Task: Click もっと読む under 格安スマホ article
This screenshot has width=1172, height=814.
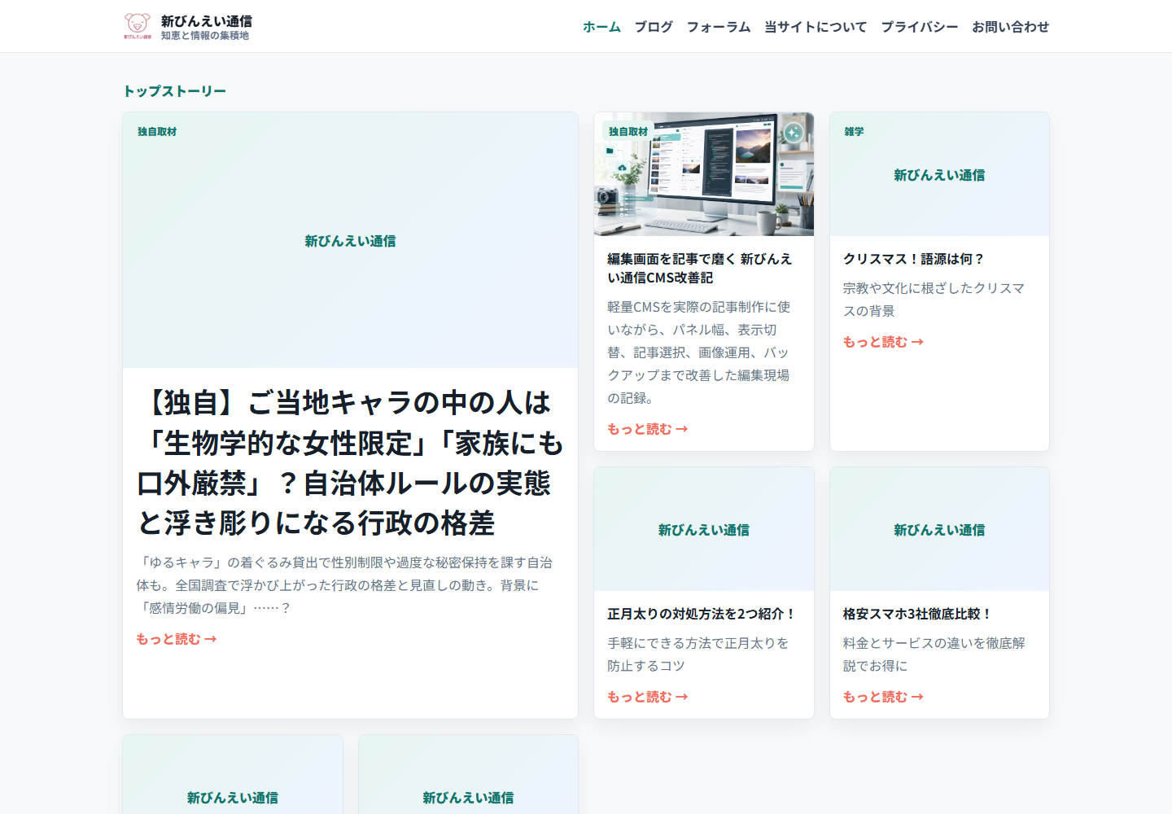Action: click(883, 697)
